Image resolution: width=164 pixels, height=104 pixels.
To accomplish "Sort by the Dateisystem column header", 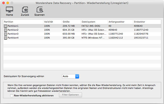I will (89, 22).
